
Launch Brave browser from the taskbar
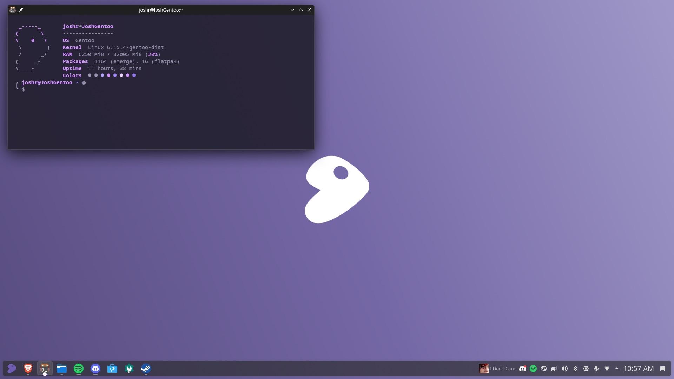click(x=28, y=368)
